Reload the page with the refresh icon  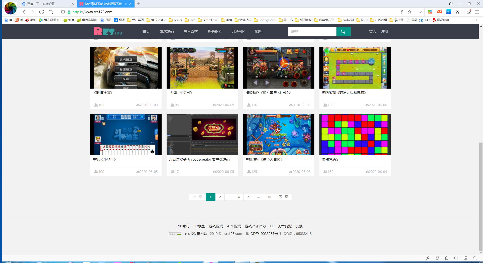[x=42, y=12]
